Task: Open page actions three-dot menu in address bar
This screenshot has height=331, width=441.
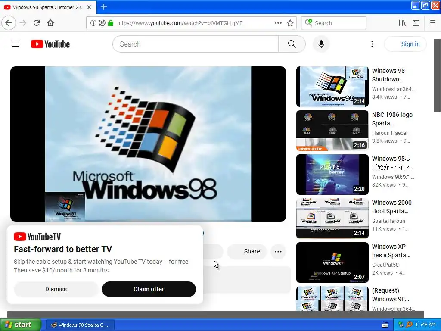Action: pos(278,23)
